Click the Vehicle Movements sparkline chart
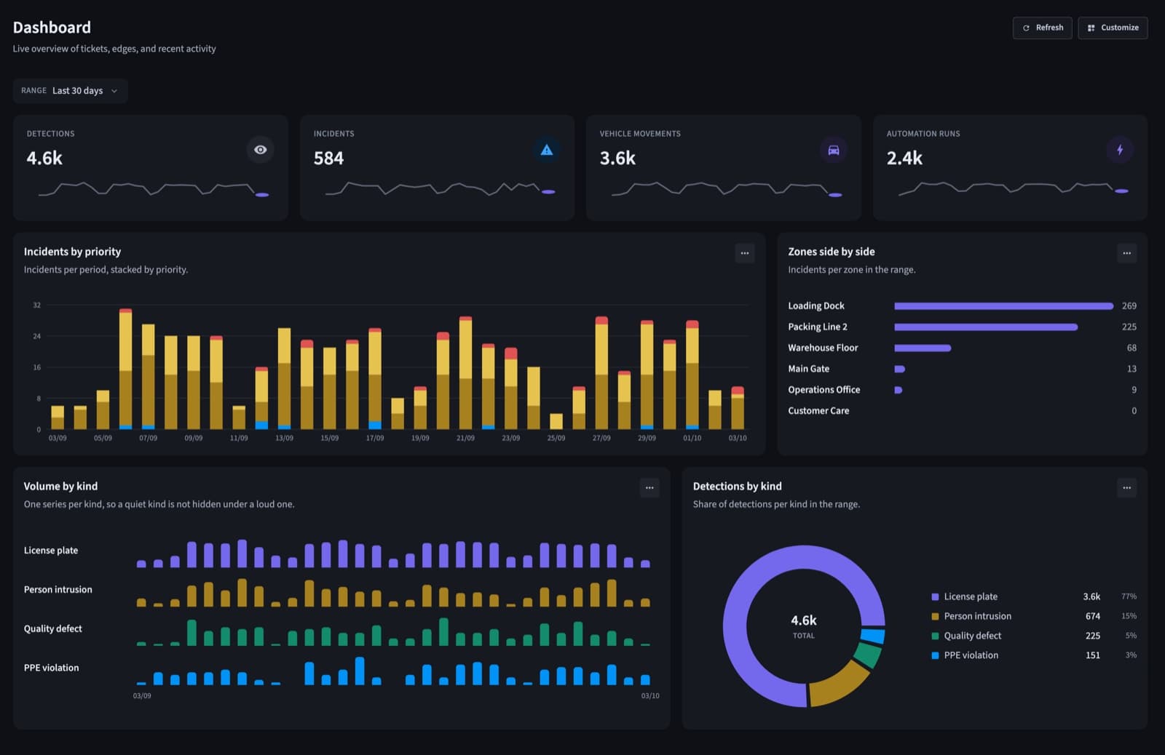This screenshot has width=1165, height=755. 727,189
